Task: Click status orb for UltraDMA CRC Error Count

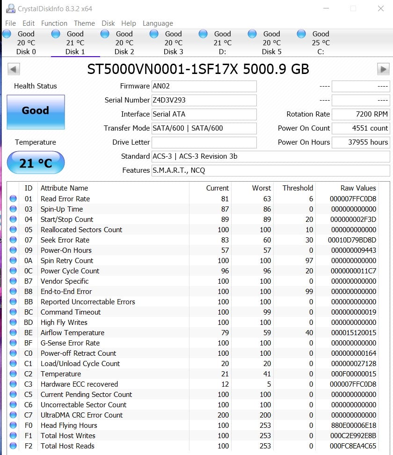Action: tap(13, 415)
